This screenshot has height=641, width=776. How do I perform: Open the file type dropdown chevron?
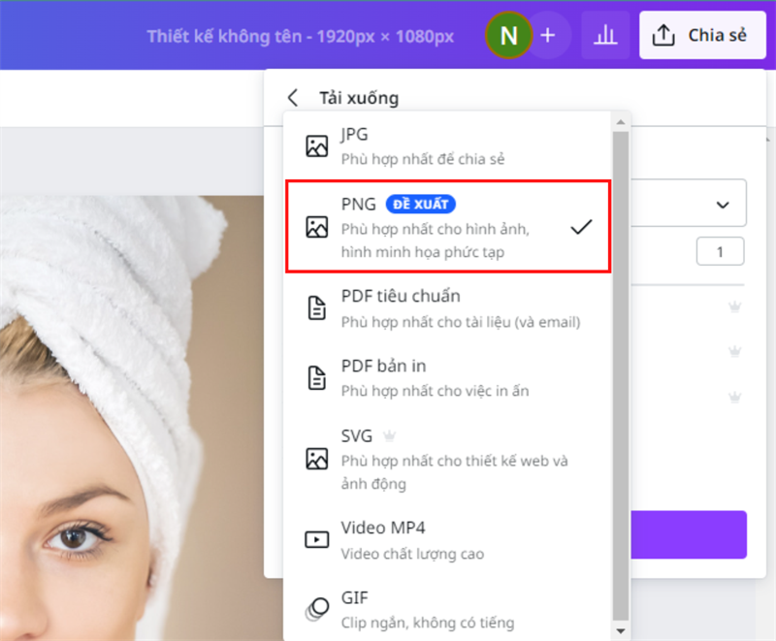(722, 204)
